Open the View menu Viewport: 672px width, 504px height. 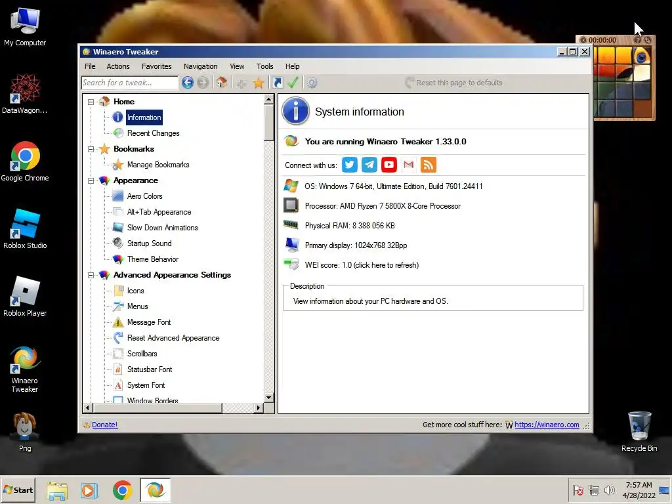click(237, 66)
